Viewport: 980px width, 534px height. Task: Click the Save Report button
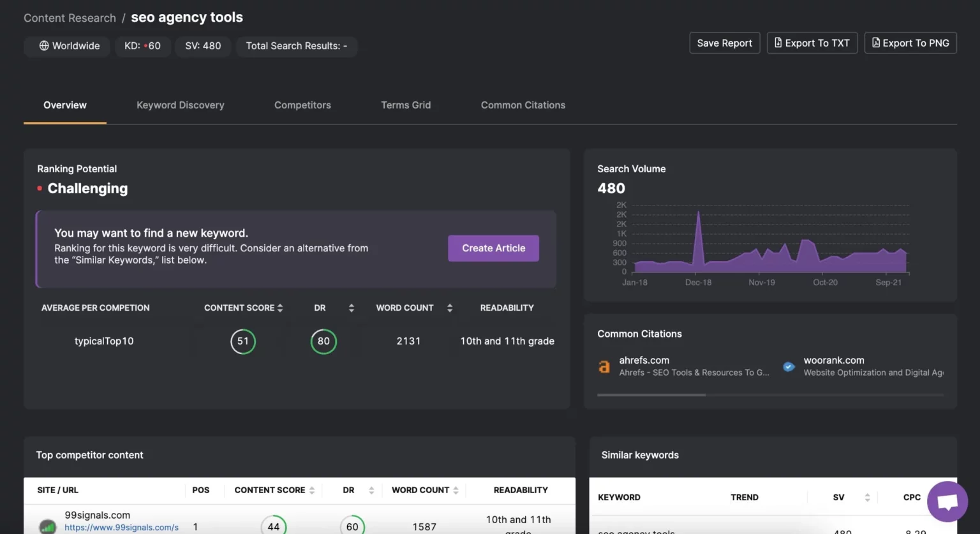(724, 43)
